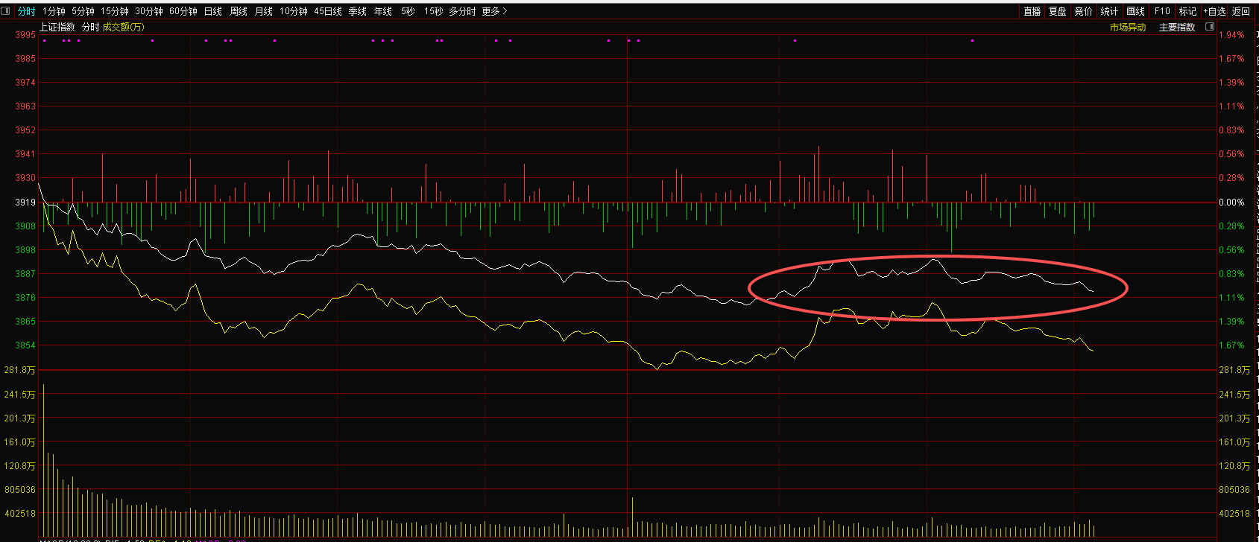Click the right panel toggle icon beside 主要指数
The image size is (1259, 542).
[x=1210, y=27]
